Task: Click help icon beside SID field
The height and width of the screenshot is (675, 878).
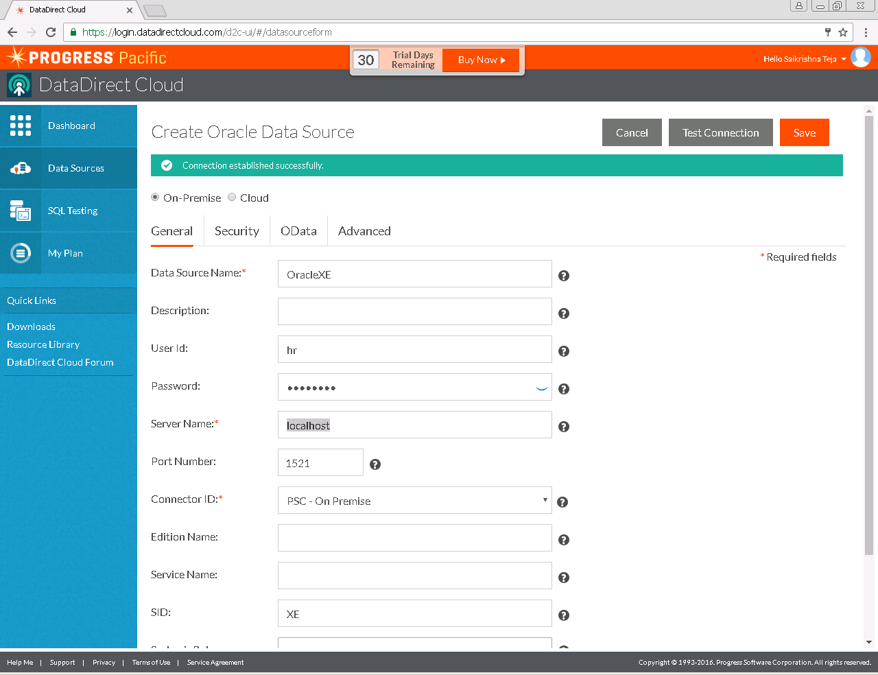Action: click(564, 615)
